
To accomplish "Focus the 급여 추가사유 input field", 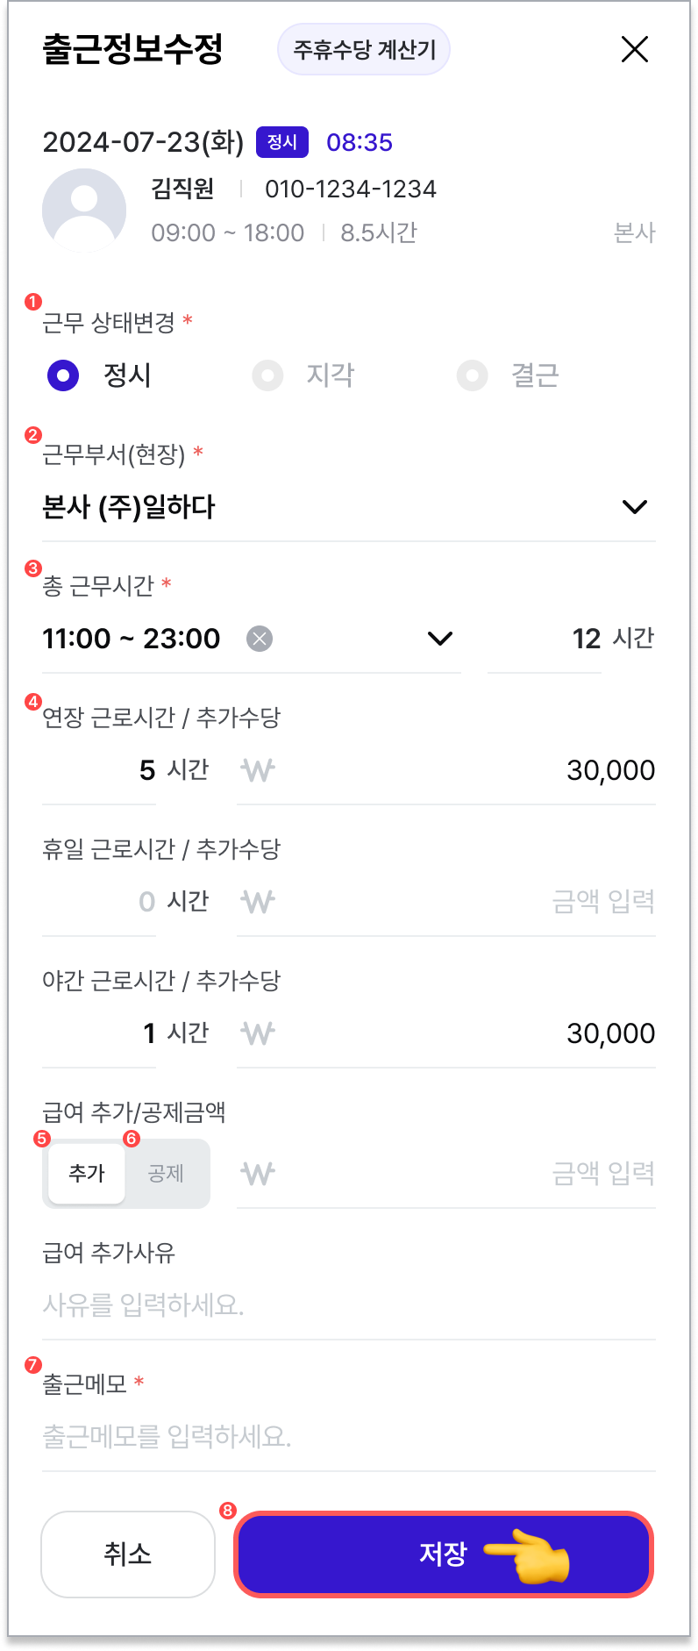I will point(349,1305).
